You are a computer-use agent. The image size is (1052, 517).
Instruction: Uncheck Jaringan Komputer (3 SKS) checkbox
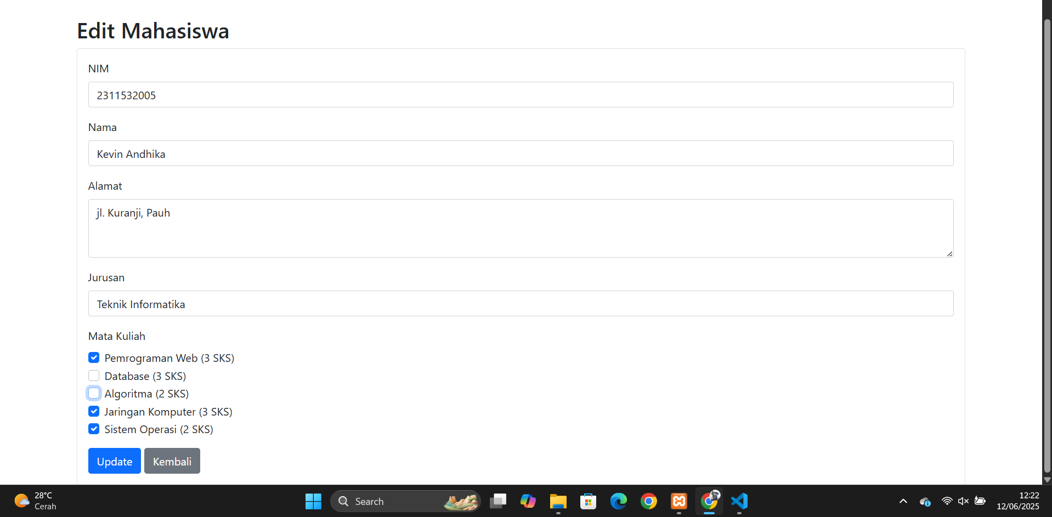pos(94,412)
